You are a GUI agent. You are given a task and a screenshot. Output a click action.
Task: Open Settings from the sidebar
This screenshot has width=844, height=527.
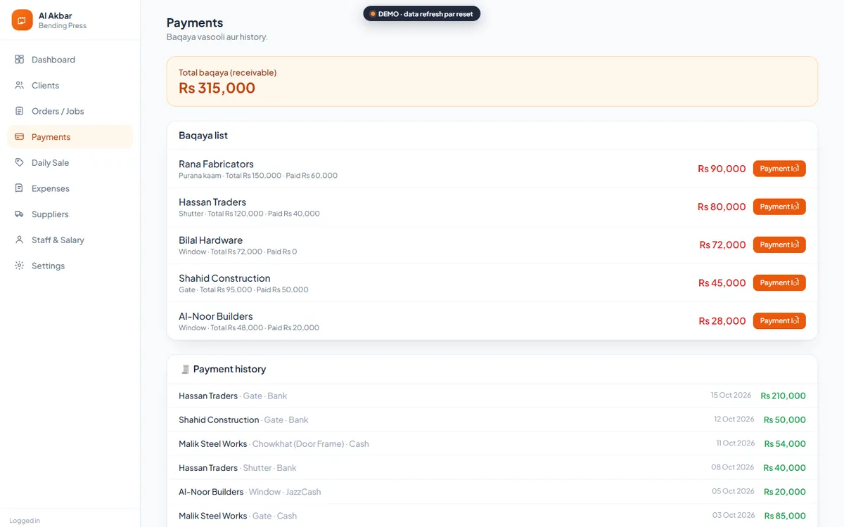click(x=70, y=266)
